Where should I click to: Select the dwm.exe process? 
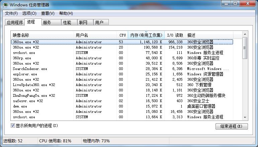click(122, 106)
